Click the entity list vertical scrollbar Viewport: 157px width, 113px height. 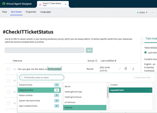[108, 92]
